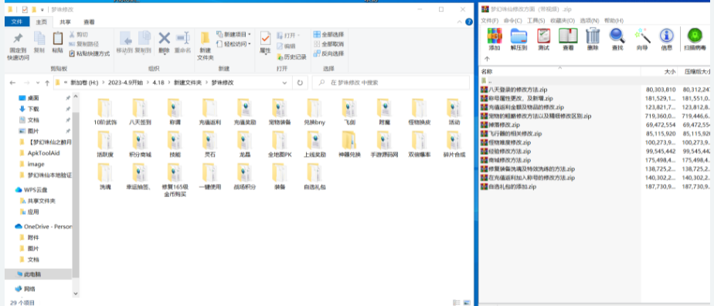Open the 查看 (View) book icon
This screenshot has height=306, width=714.
click(x=568, y=39)
